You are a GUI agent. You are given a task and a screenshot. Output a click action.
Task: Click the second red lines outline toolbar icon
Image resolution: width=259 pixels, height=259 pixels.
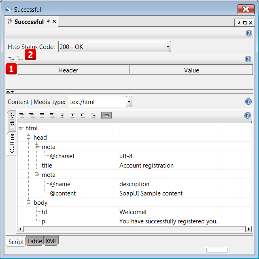32,115
